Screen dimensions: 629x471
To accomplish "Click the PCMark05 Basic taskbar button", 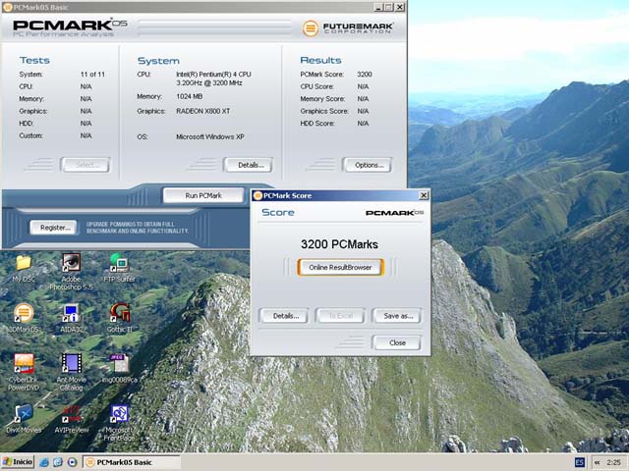I will click(x=132, y=462).
